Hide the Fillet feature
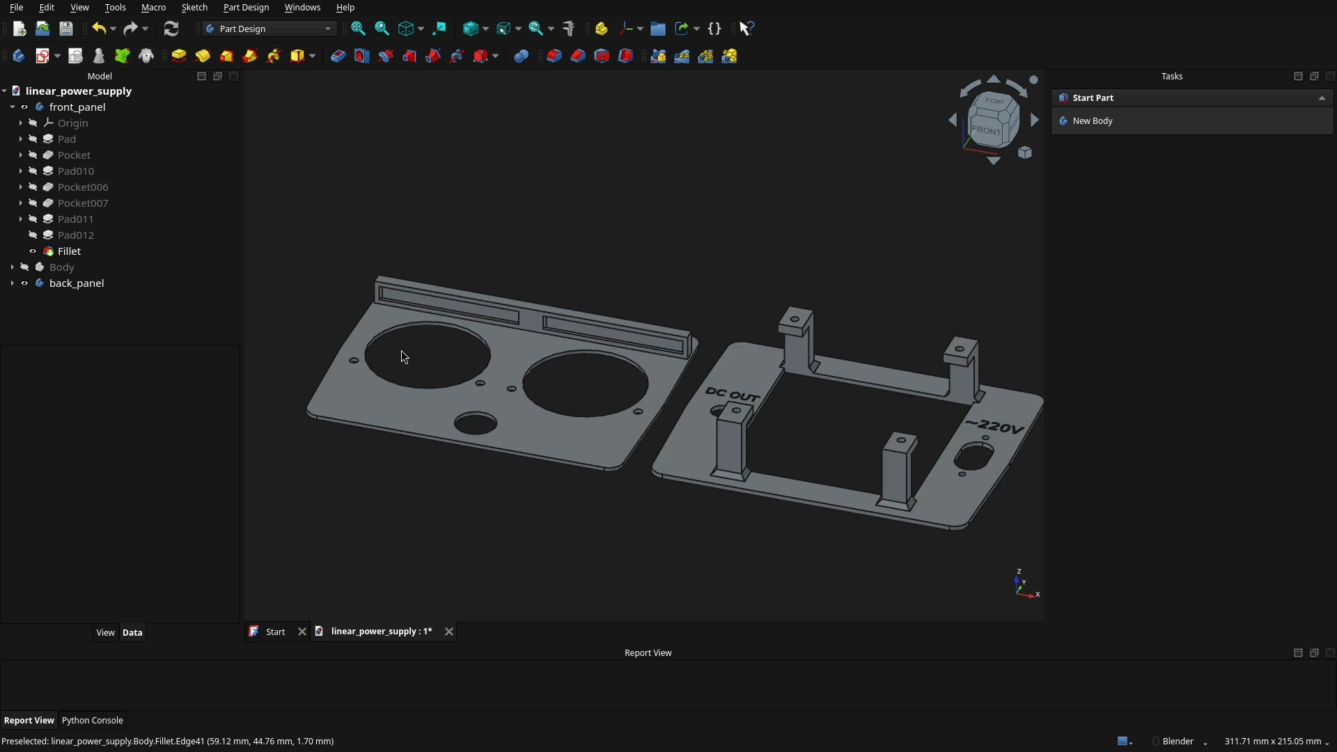The width and height of the screenshot is (1337, 752). coord(33,251)
